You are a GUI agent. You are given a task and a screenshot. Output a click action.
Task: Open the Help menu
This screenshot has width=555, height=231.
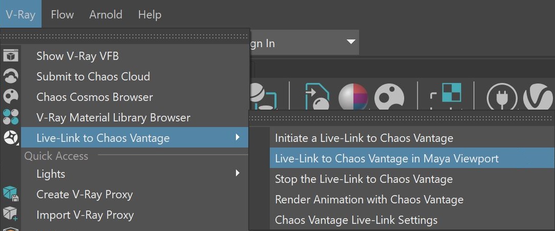[150, 14]
